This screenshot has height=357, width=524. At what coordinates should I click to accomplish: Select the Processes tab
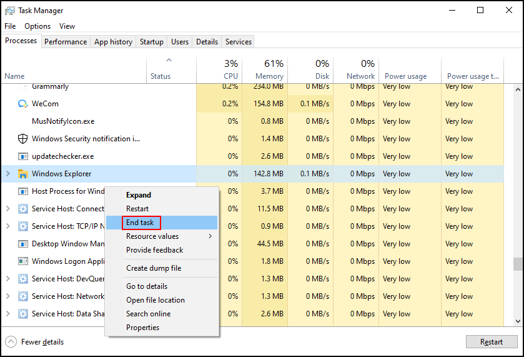21,41
